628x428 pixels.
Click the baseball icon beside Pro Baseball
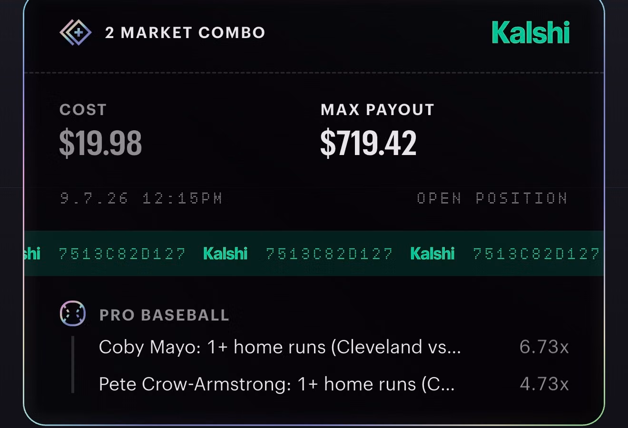pos(73,314)
